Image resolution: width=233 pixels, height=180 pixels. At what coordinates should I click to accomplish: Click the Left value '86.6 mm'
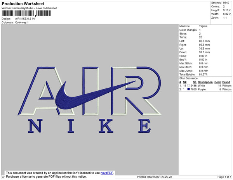pyautogui.click(x=204, y=41)
